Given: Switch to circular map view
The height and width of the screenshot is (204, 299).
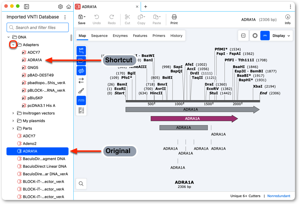Looking at the screenshot, I should pos(255,36).
